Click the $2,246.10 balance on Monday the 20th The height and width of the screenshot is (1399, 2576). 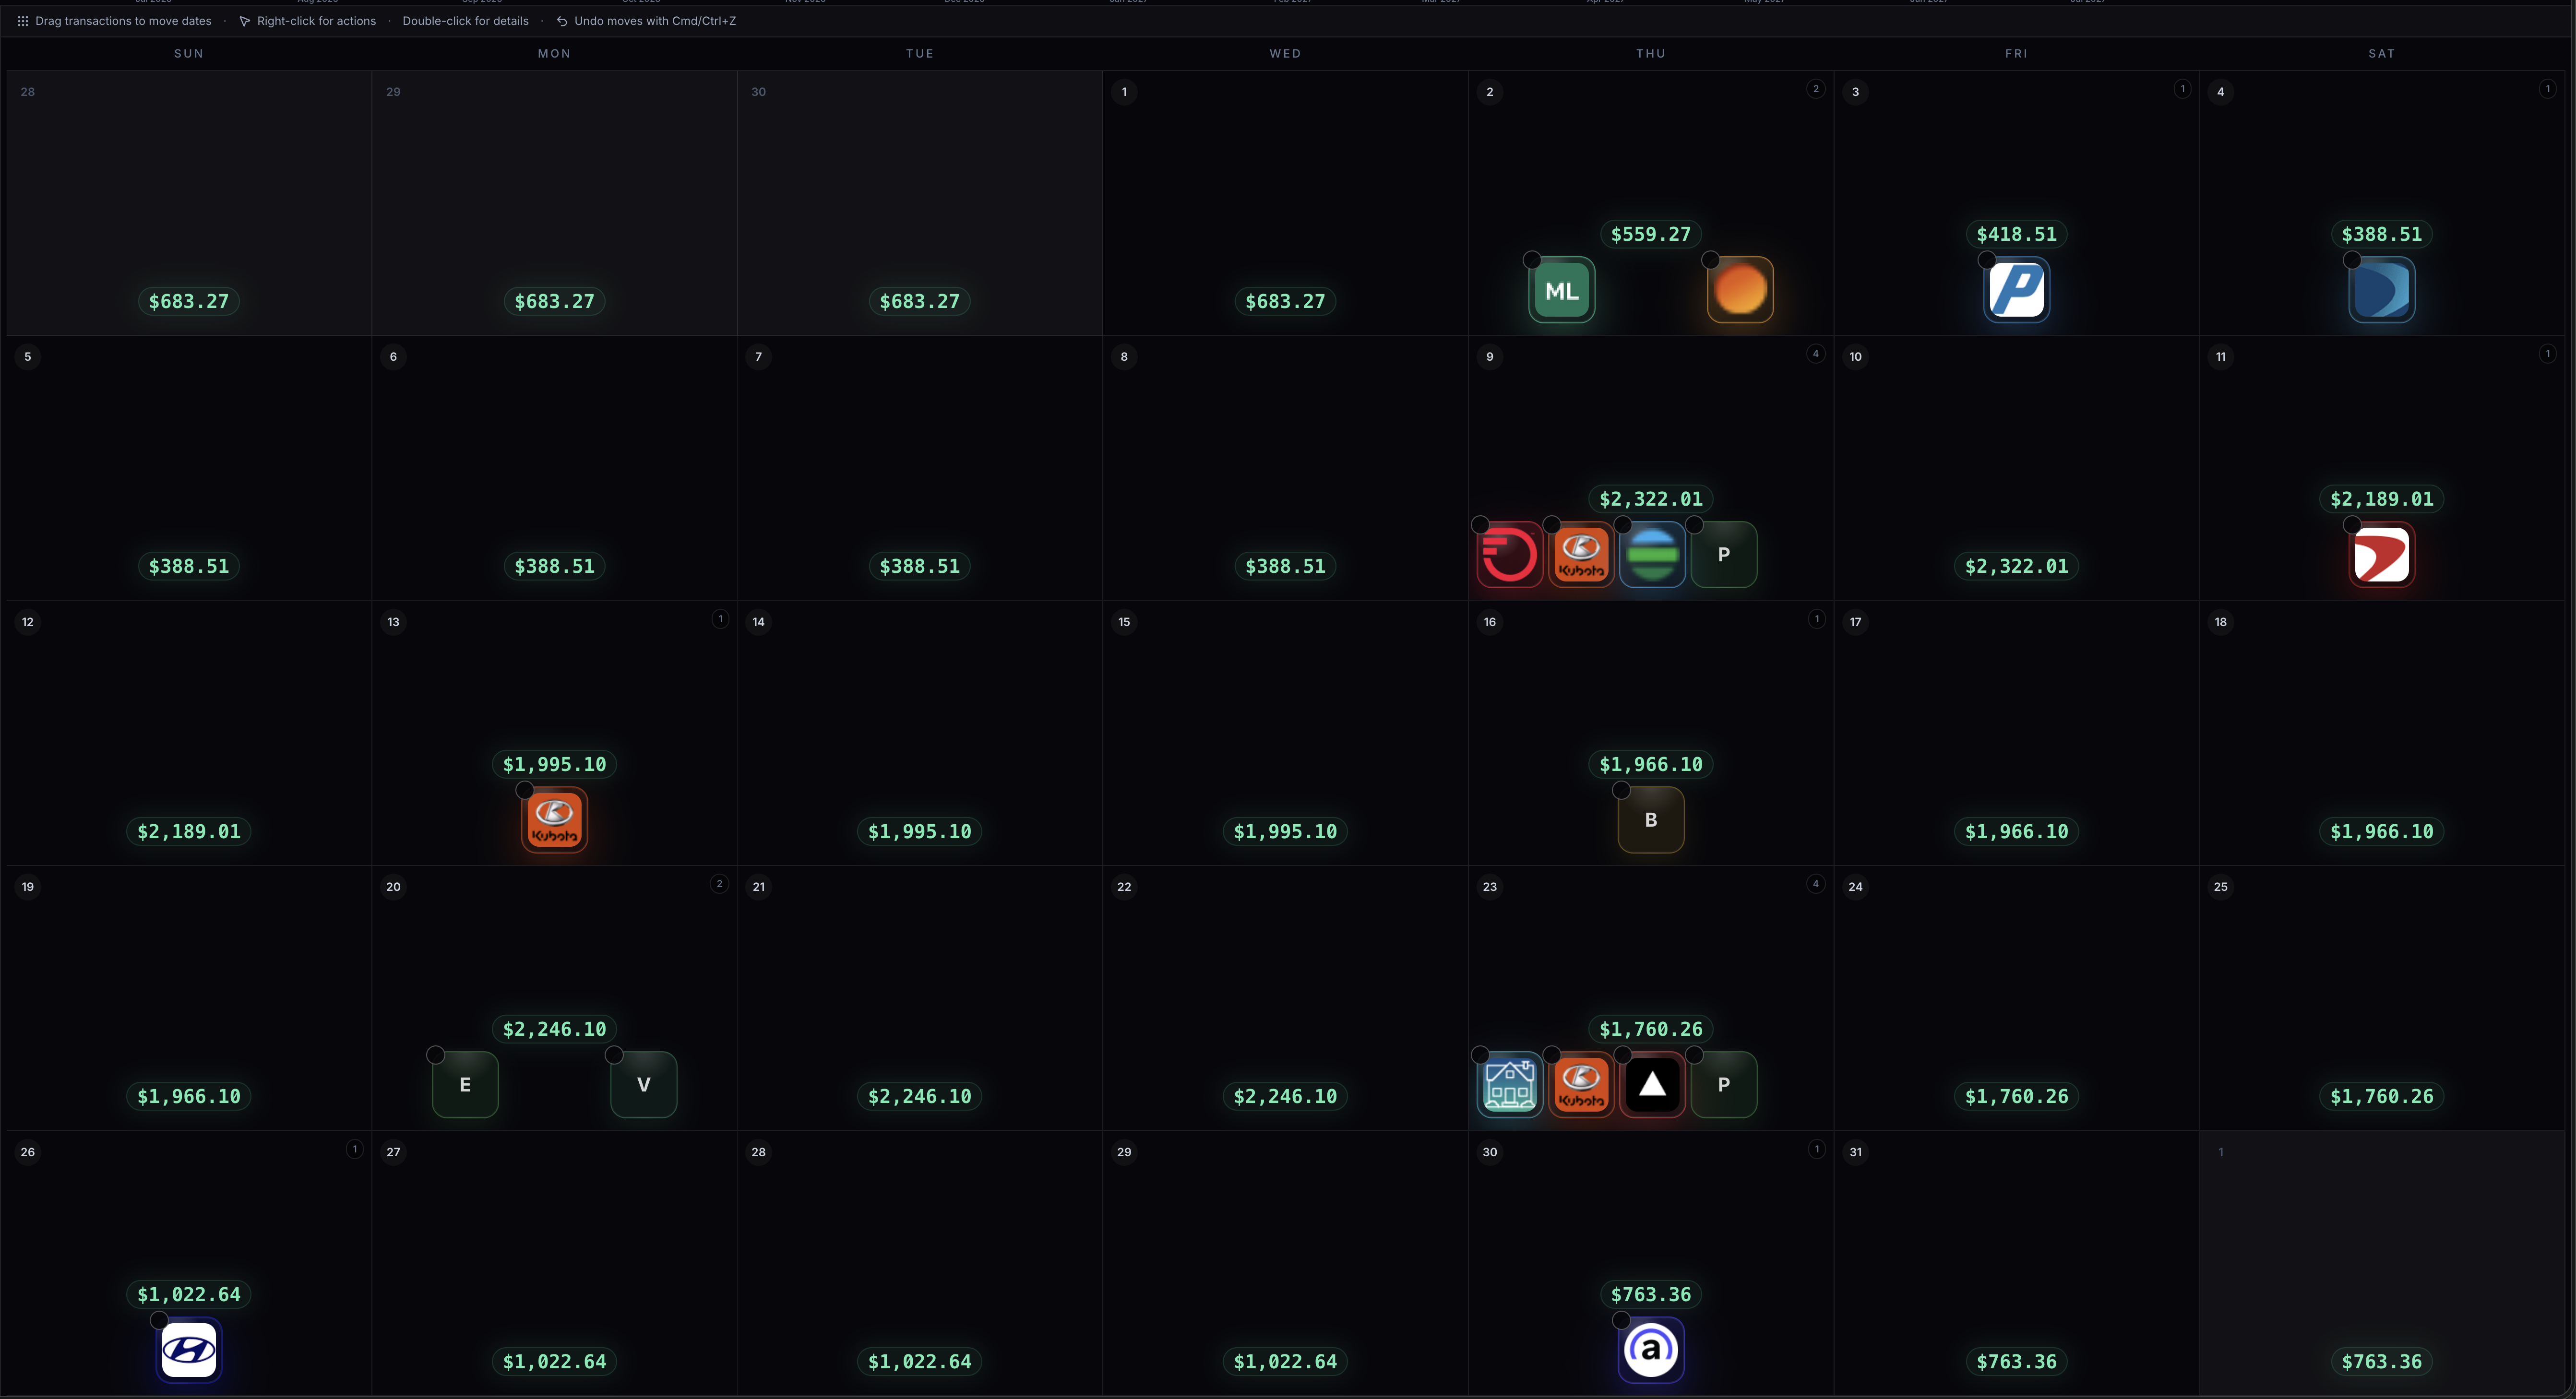click(x=554, y=1029)
